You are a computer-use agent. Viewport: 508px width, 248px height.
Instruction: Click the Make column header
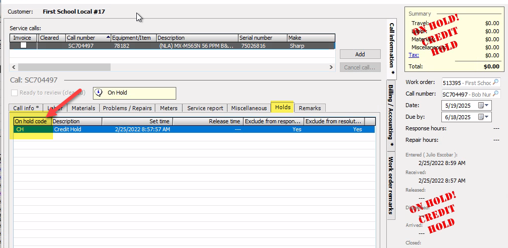click(x=311, y=38)
